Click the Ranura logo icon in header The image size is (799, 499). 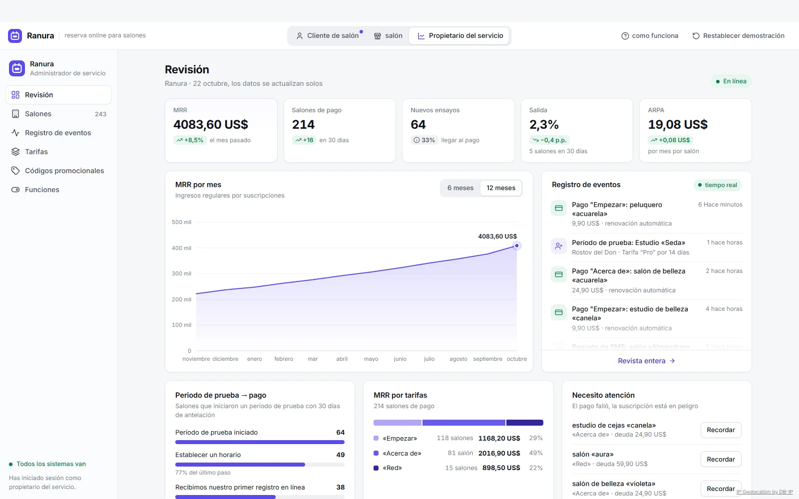coord(15,35)
